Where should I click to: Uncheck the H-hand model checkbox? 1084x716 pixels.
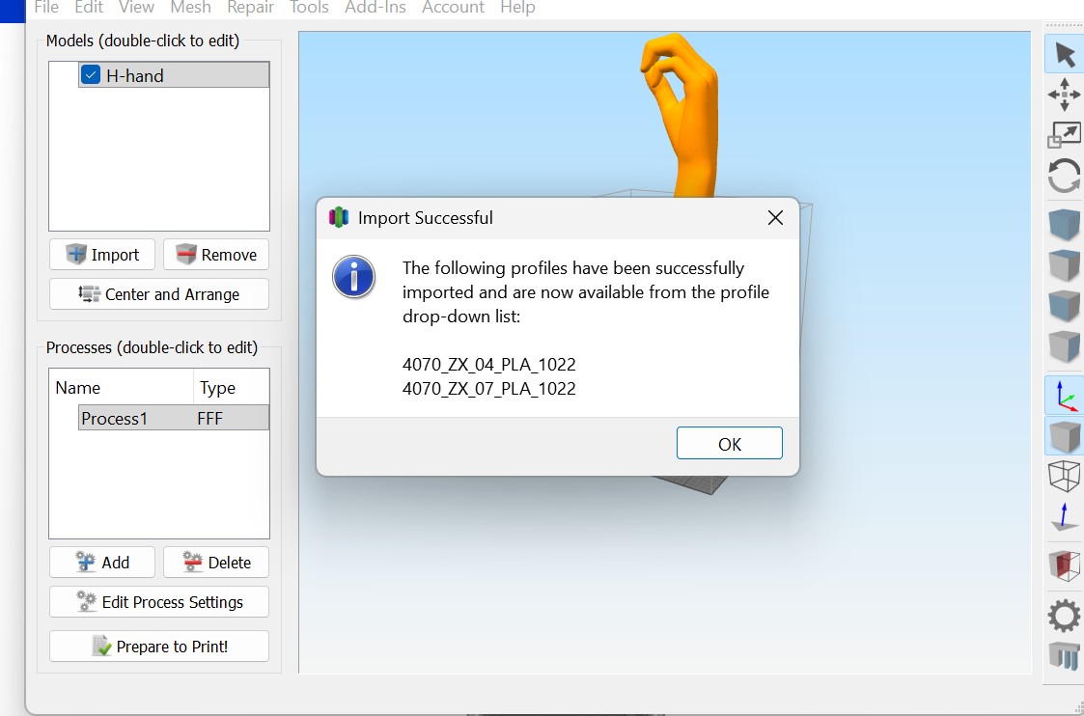[x=91, y=74]
